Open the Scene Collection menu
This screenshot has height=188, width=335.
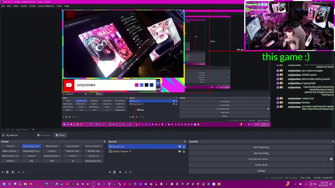(x=46, y=6)
